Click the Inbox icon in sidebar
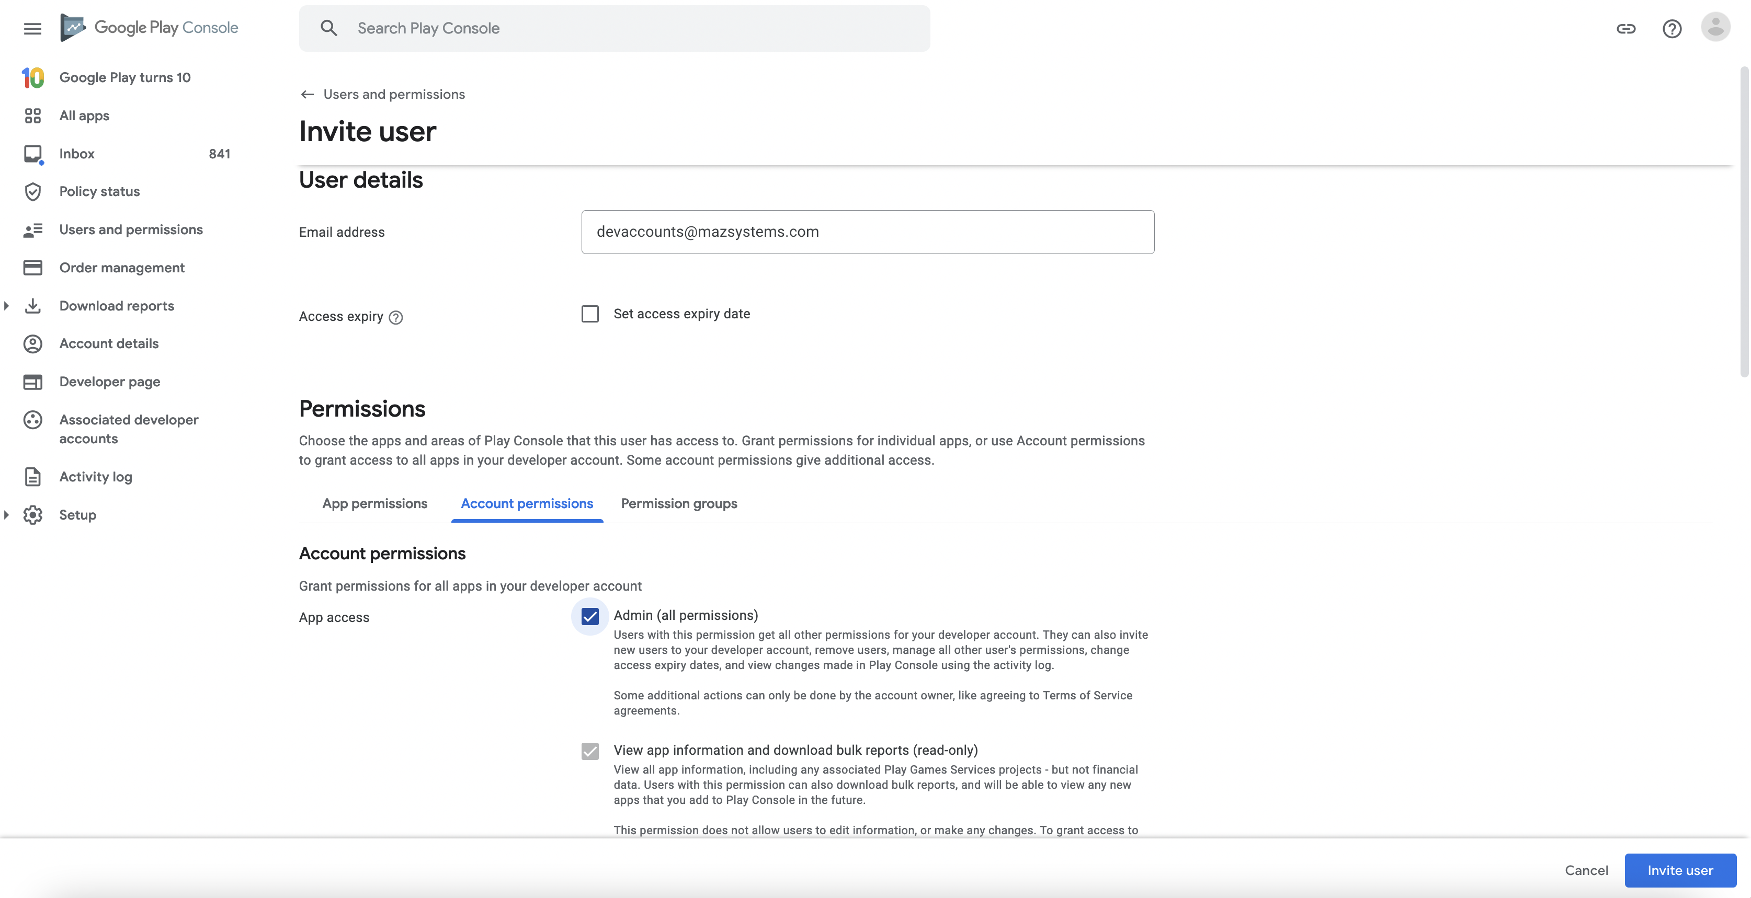Screen dimensions: 1751x898 pos(32,154)
